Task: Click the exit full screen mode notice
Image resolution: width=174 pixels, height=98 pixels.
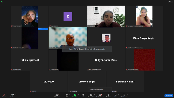Action: (87, 49)
